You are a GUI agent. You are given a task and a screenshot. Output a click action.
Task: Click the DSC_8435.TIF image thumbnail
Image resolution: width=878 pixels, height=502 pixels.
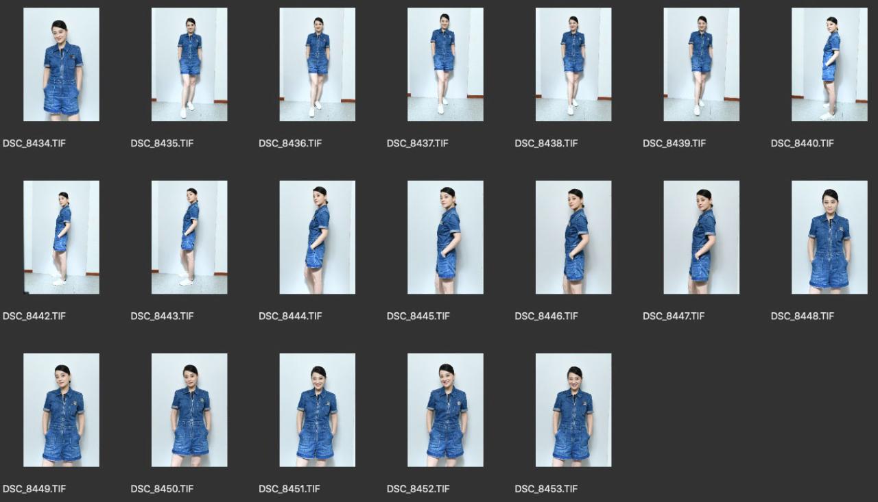point(189,64)
